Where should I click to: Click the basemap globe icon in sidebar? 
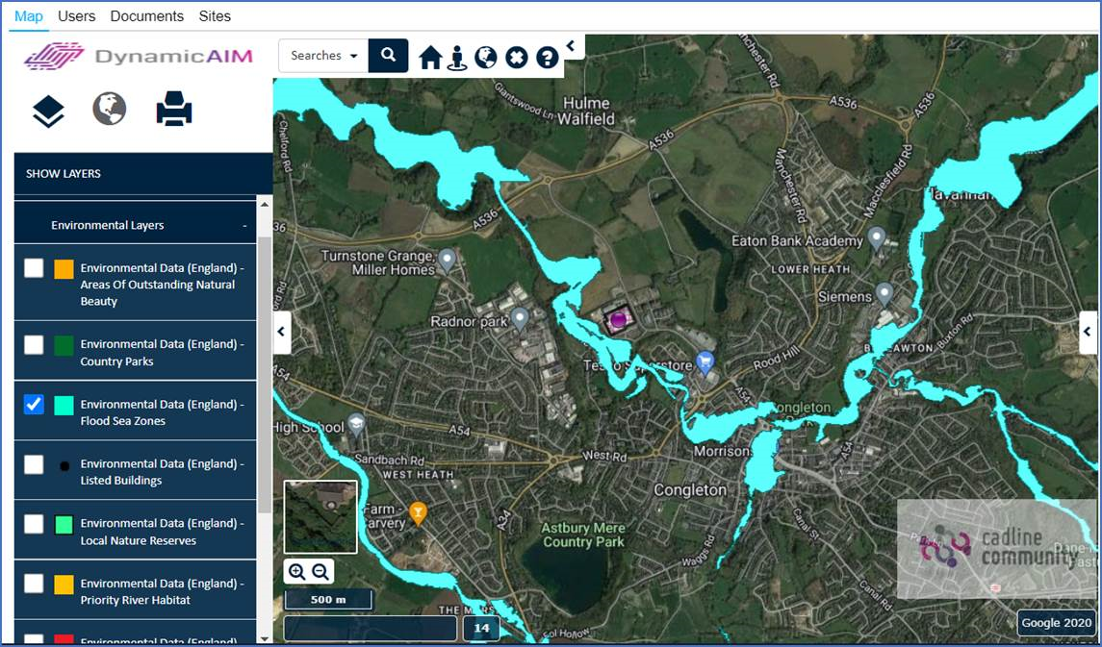tap(110, 109)
